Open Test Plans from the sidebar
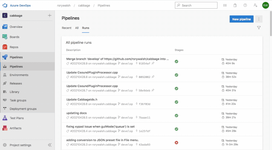 click(x=27, y=118)
